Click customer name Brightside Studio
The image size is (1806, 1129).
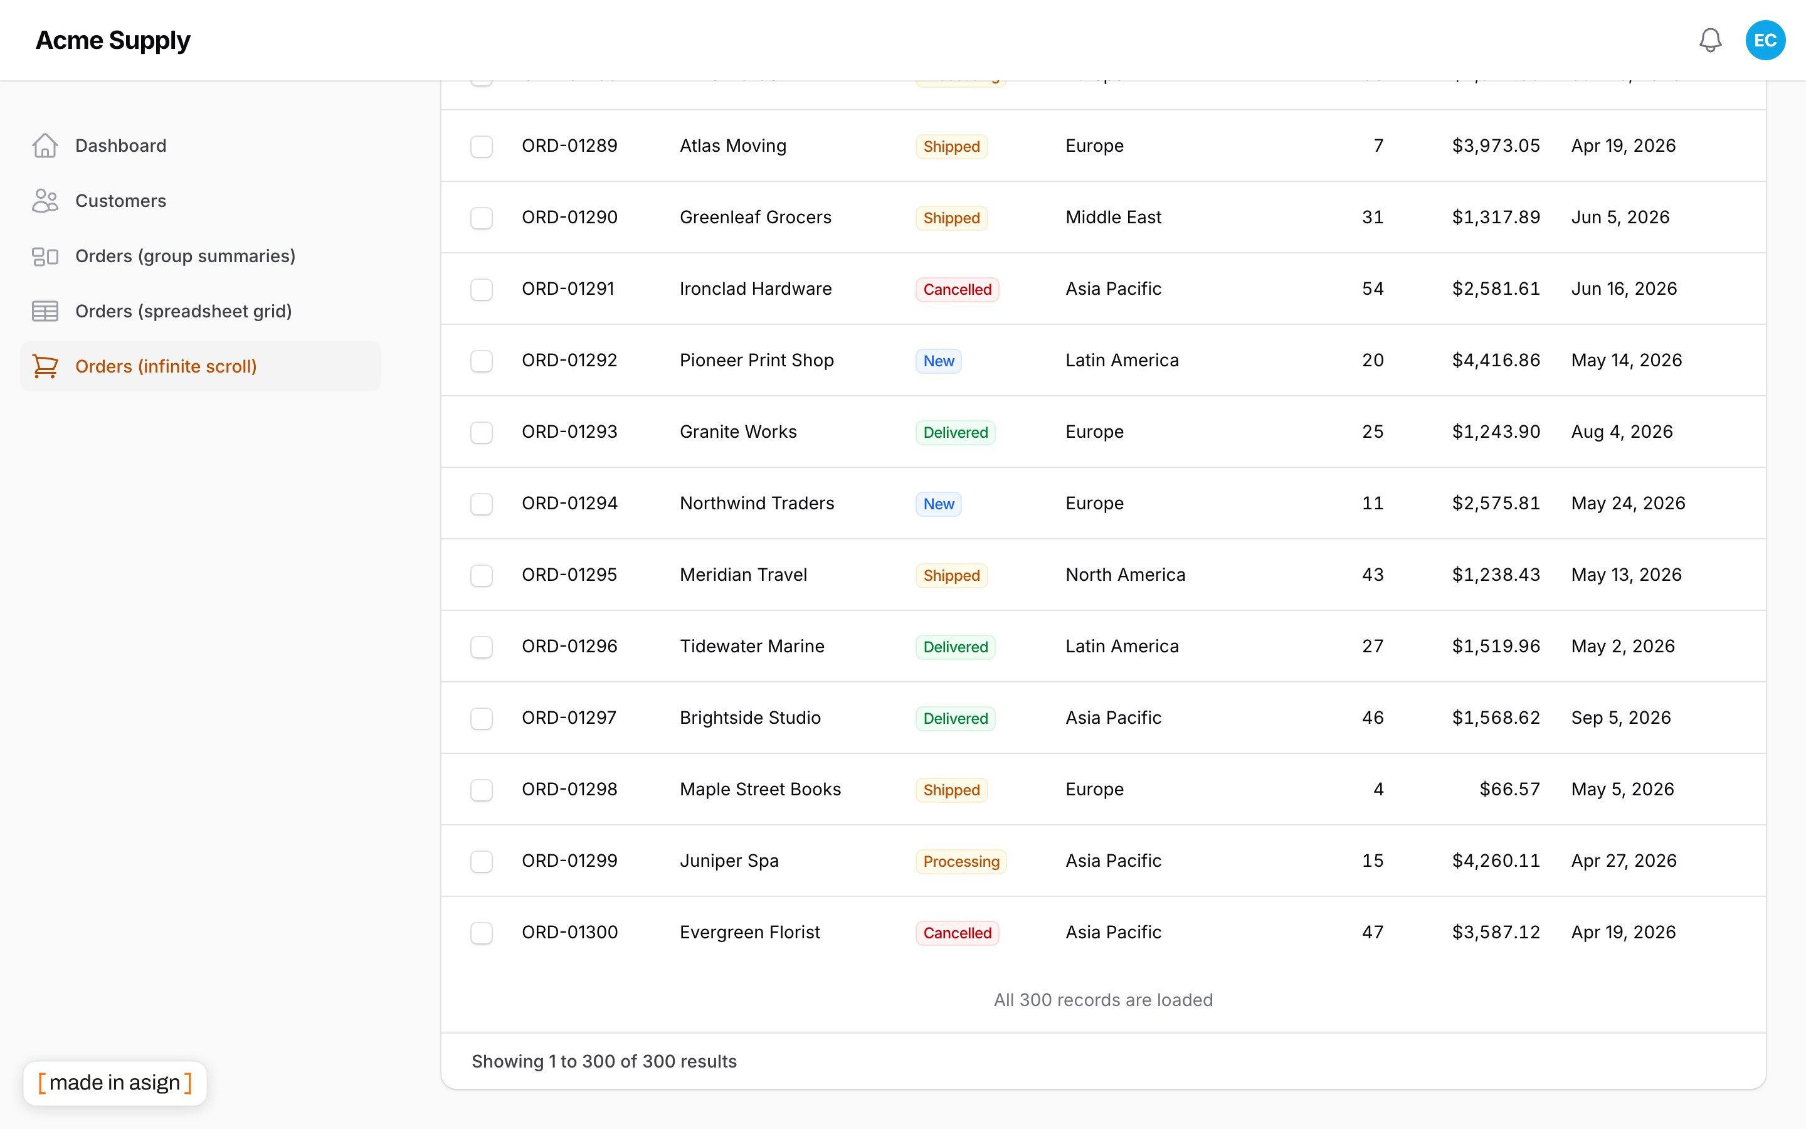point(750,718)
